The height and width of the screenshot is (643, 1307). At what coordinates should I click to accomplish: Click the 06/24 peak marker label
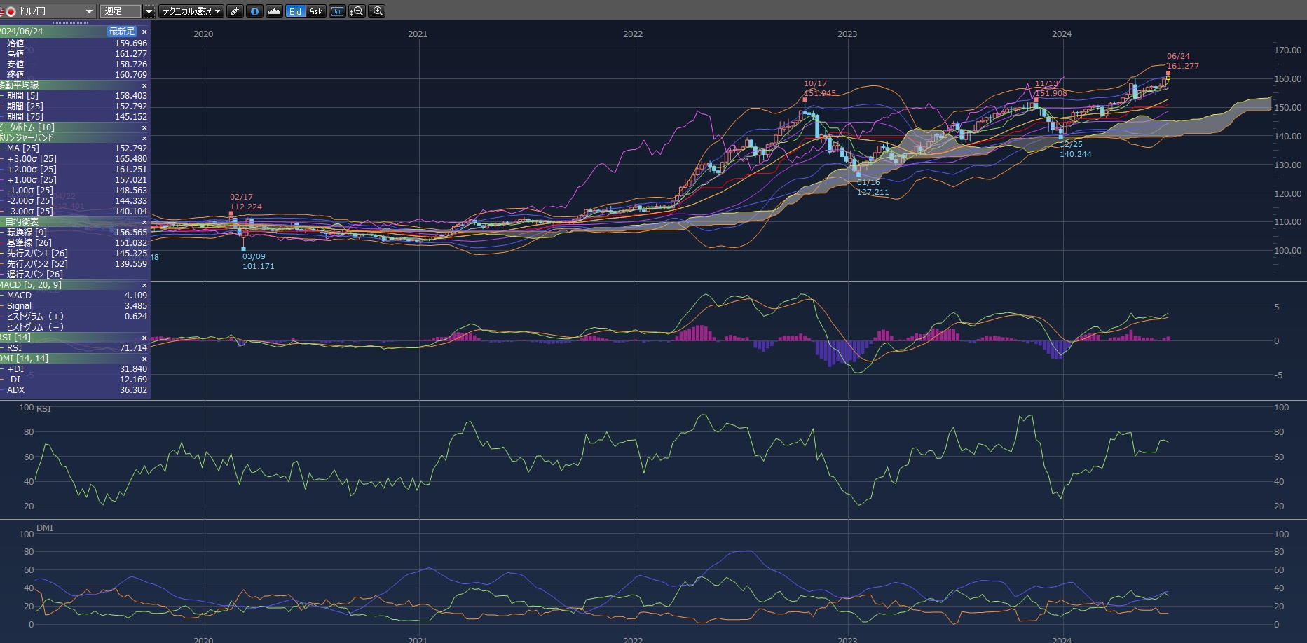coord(1178,56)
